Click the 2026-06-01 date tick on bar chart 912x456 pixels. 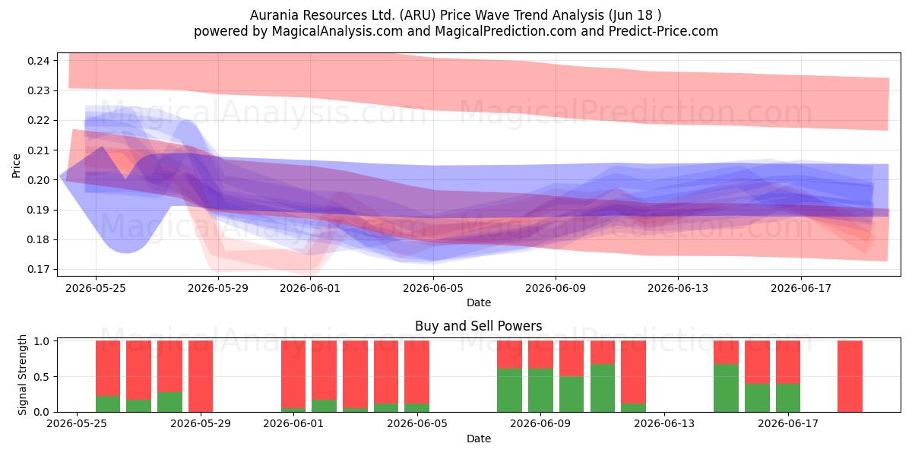pyautogui.click(x=293, y=424)
